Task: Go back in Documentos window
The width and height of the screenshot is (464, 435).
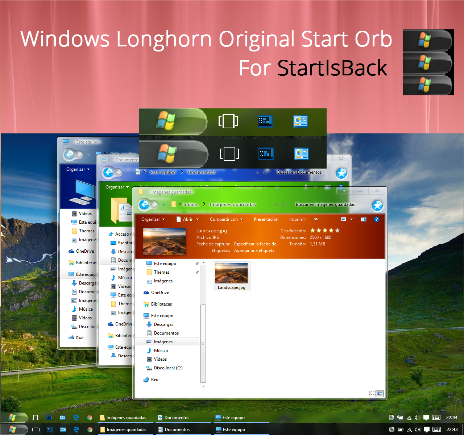Action: [x=108, y=173]
